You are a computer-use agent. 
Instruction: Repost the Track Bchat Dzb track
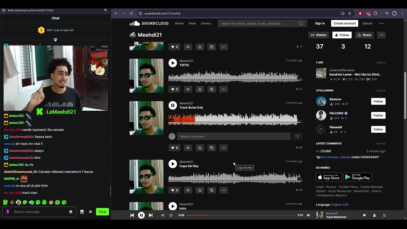pos(188,148)
